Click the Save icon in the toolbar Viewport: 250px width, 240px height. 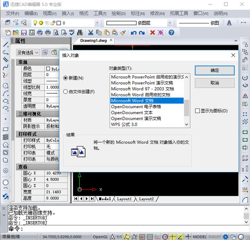click(24, 33)
